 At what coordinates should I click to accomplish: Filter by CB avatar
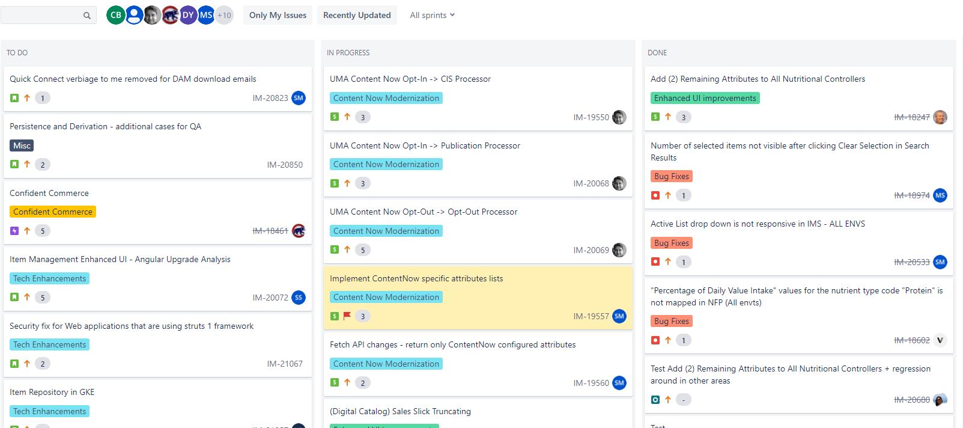click(116, 15)
